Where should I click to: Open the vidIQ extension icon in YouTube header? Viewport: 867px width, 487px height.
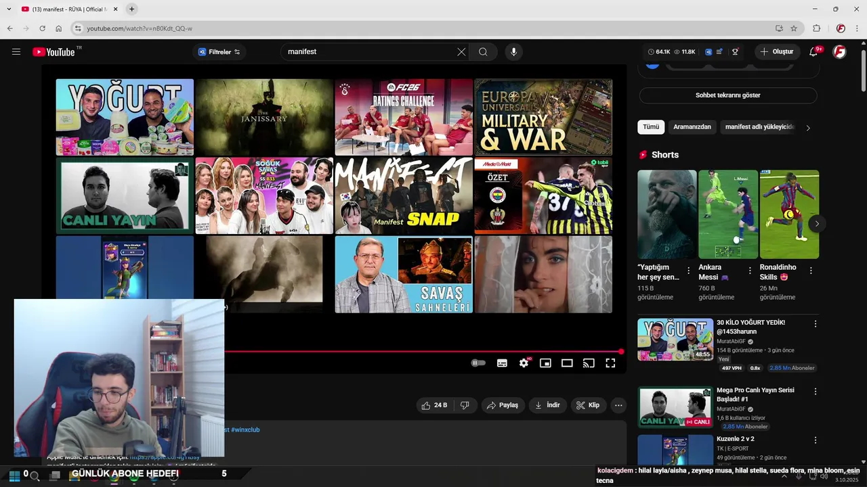point(708,52)
